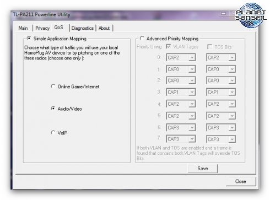Screen dimensions: 270x200
Task: Open VLAN dropdown for priority 7
Action: coord(181,139)
